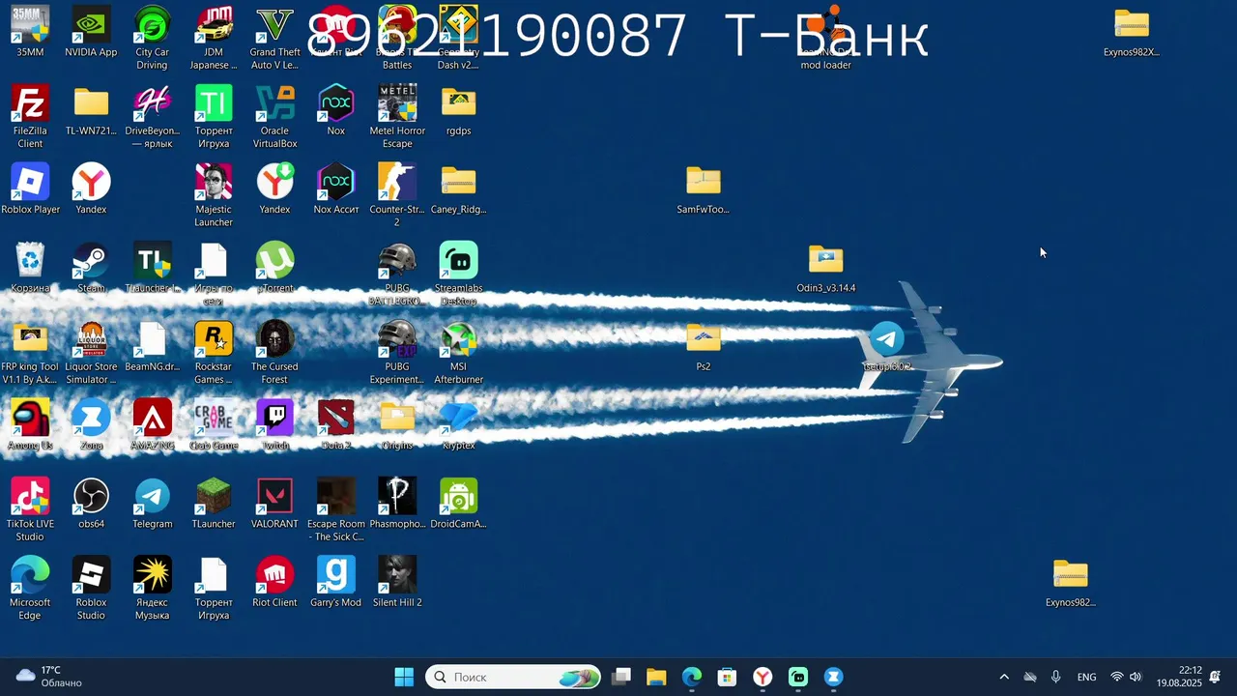
Task: Select the Rockstar Games launcher icon
Action: (x=214, y=339)
